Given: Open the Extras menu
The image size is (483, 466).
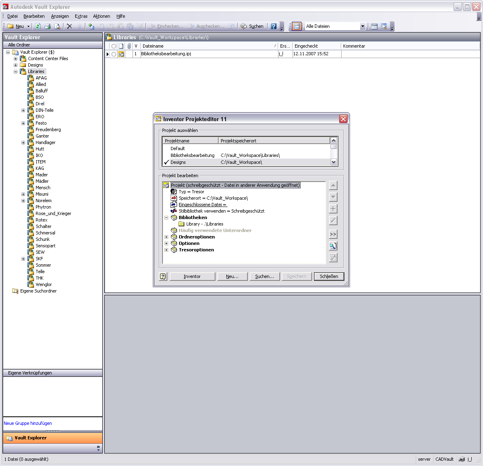Looking at the screenshot, I should (81, 16).
